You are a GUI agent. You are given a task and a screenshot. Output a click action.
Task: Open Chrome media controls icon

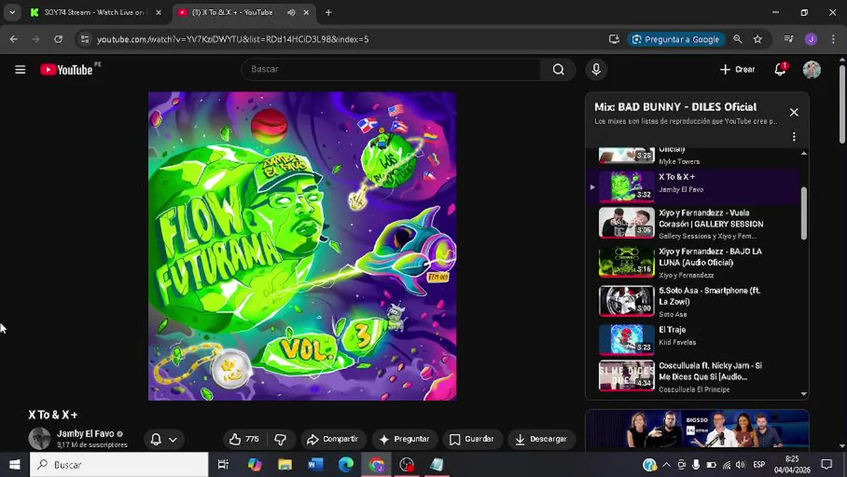(x=789, y=39)
